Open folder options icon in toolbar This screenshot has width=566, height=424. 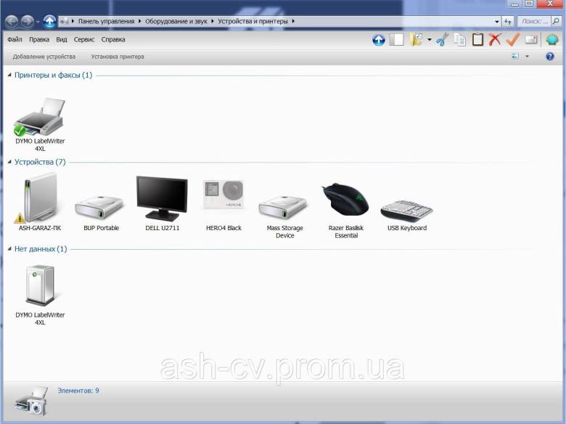coord(417,39)
